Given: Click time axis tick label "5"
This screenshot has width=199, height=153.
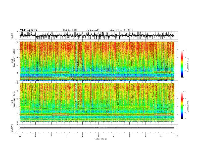Looking at the screenshot, I should (98, 136).
